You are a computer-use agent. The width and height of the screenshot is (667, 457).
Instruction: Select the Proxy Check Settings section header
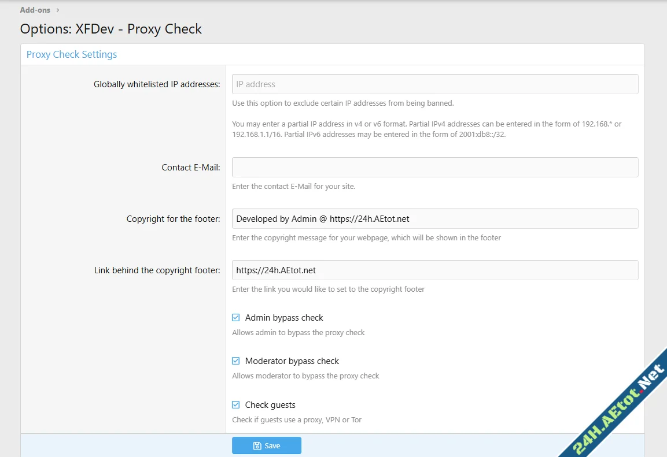click(72, 54)
